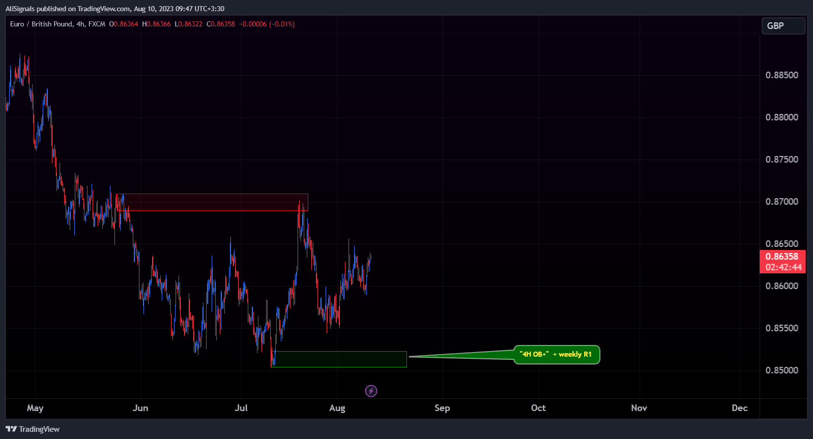Click the Sep label on time axis
Viewport: 813px width, 439px height.
[x=442, y=408]
